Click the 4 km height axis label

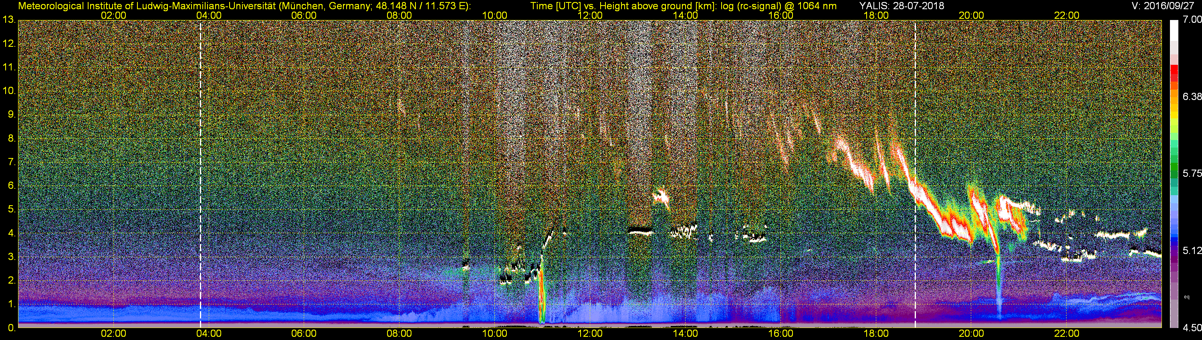[12, 233]
